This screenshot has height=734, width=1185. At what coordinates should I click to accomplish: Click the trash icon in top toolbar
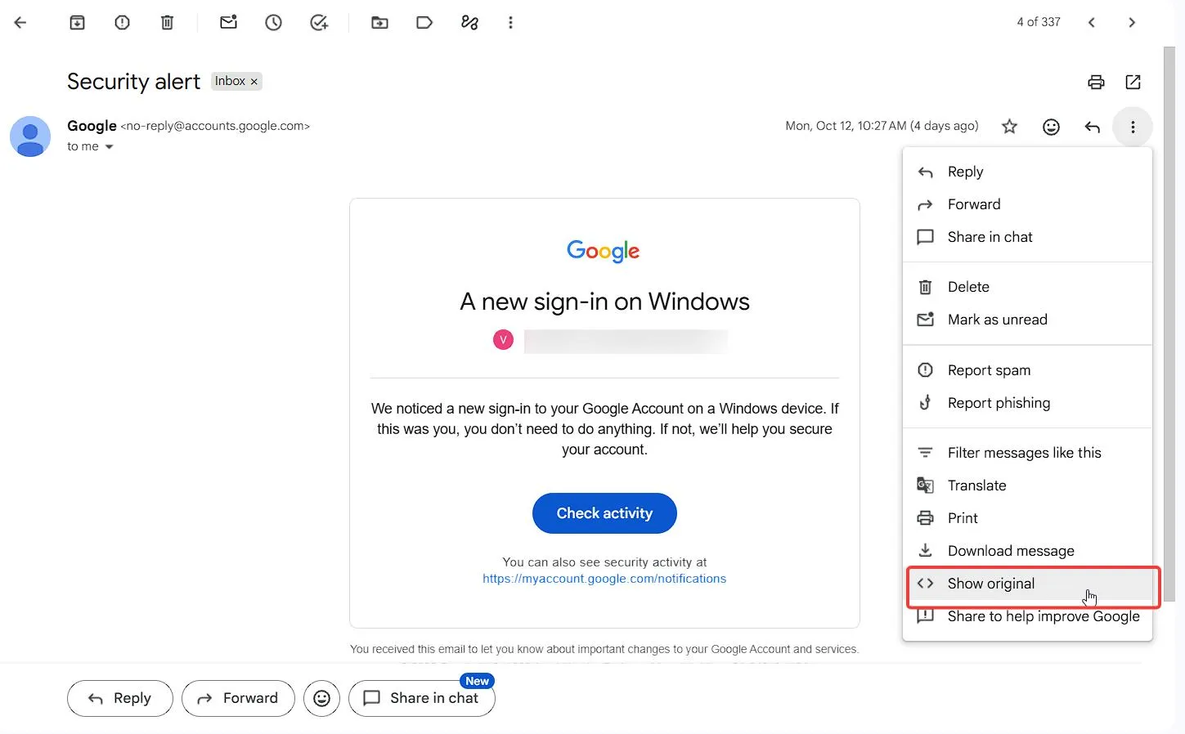click(x=167, y=23)
